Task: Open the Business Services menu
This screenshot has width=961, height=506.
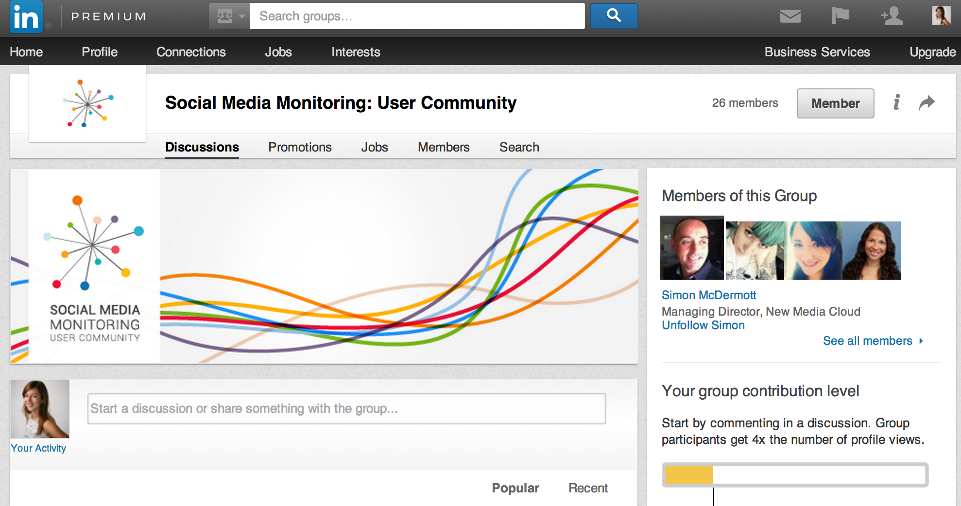Action: [817, 52]
